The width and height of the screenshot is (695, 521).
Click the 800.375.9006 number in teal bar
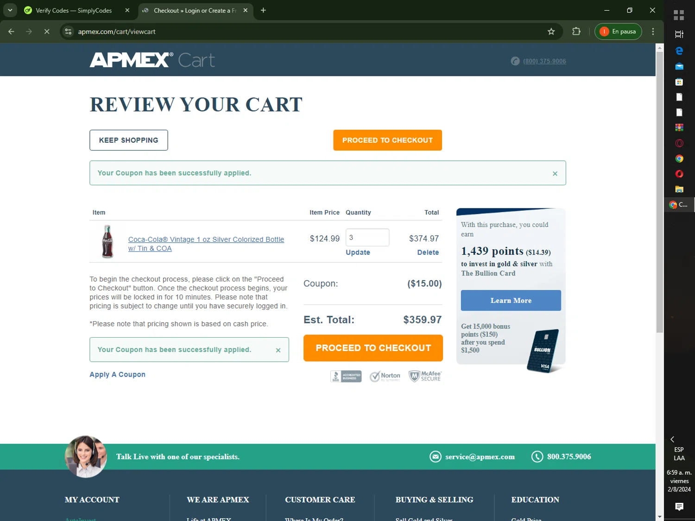point(569,457)
